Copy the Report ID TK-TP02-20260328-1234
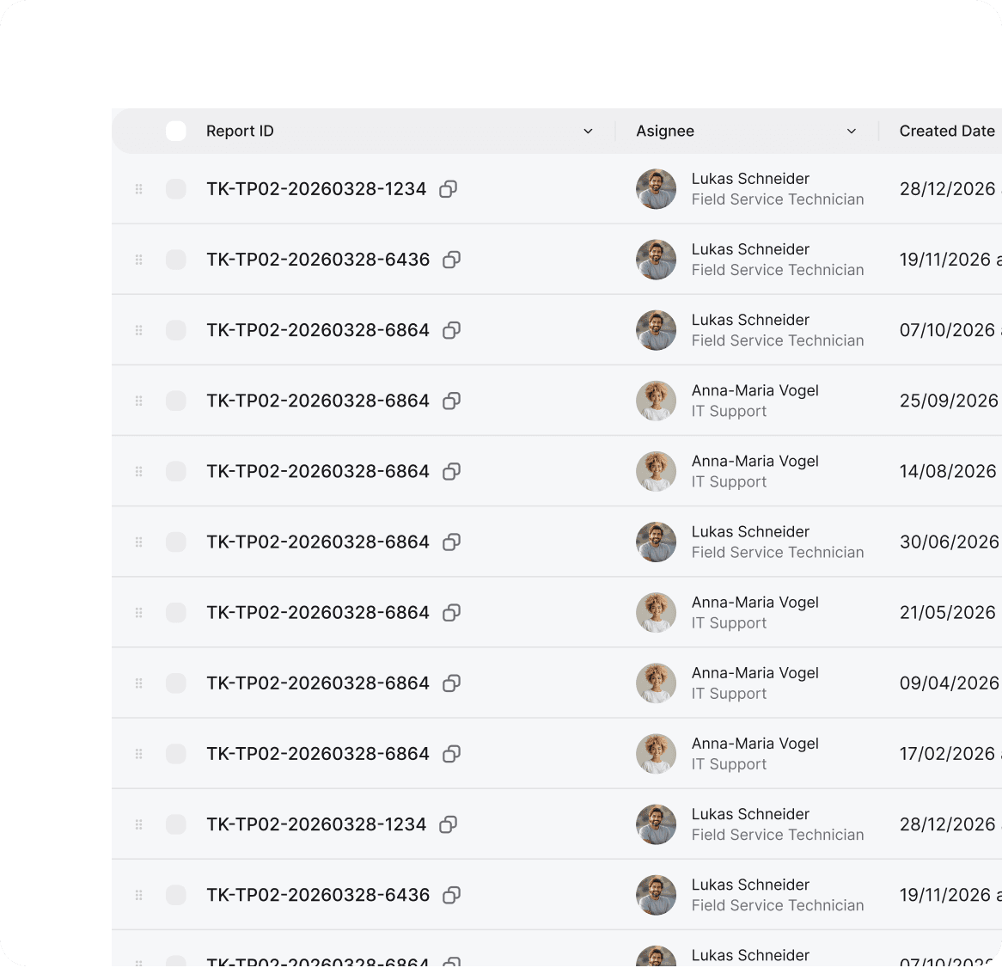This screenshot has height=980, width=1002. coord(448,189)
